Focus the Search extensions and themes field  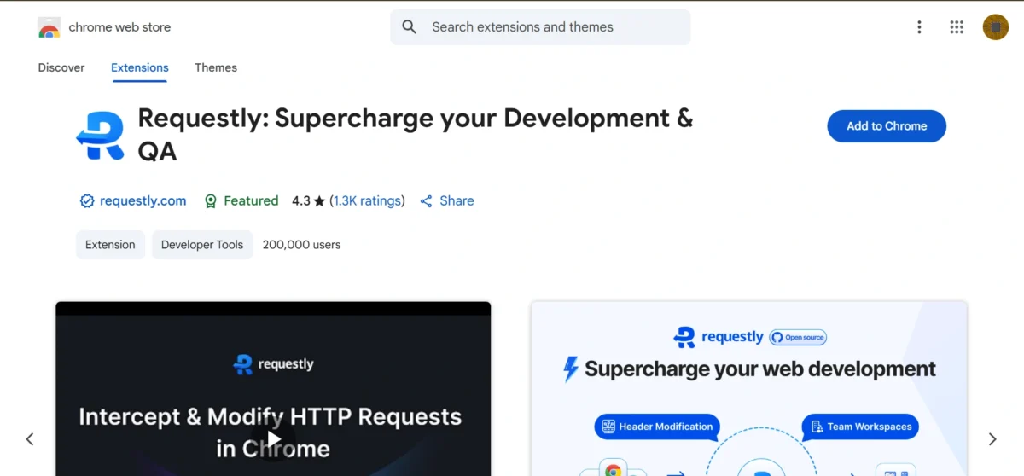pos(540,27)
